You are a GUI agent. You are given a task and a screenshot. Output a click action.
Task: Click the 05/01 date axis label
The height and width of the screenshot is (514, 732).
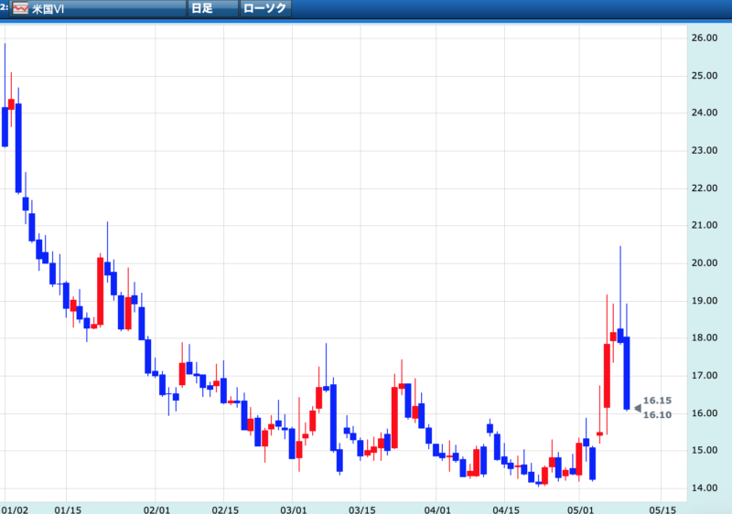pyautogui.click(x=580, y=509)
